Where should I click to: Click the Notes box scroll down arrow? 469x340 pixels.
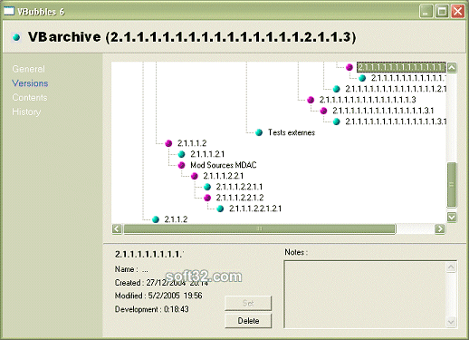[451, 322]
